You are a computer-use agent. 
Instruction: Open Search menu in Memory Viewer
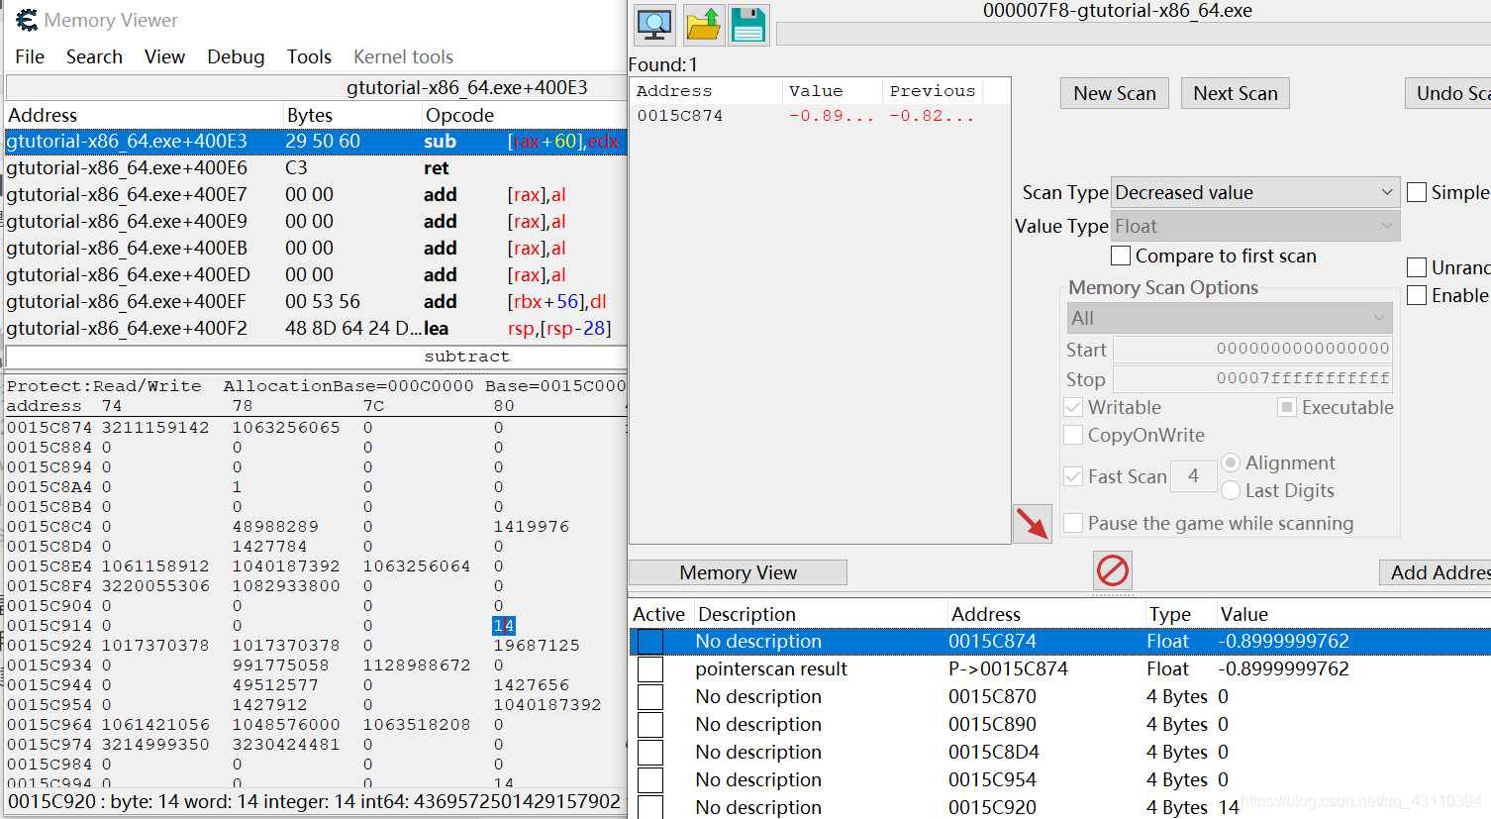(94, 56)
